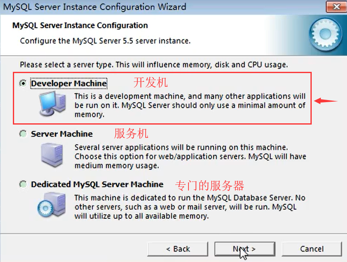347x262 pixels.
Task: Cancel the configuration wizard
Action: (312, 249)
